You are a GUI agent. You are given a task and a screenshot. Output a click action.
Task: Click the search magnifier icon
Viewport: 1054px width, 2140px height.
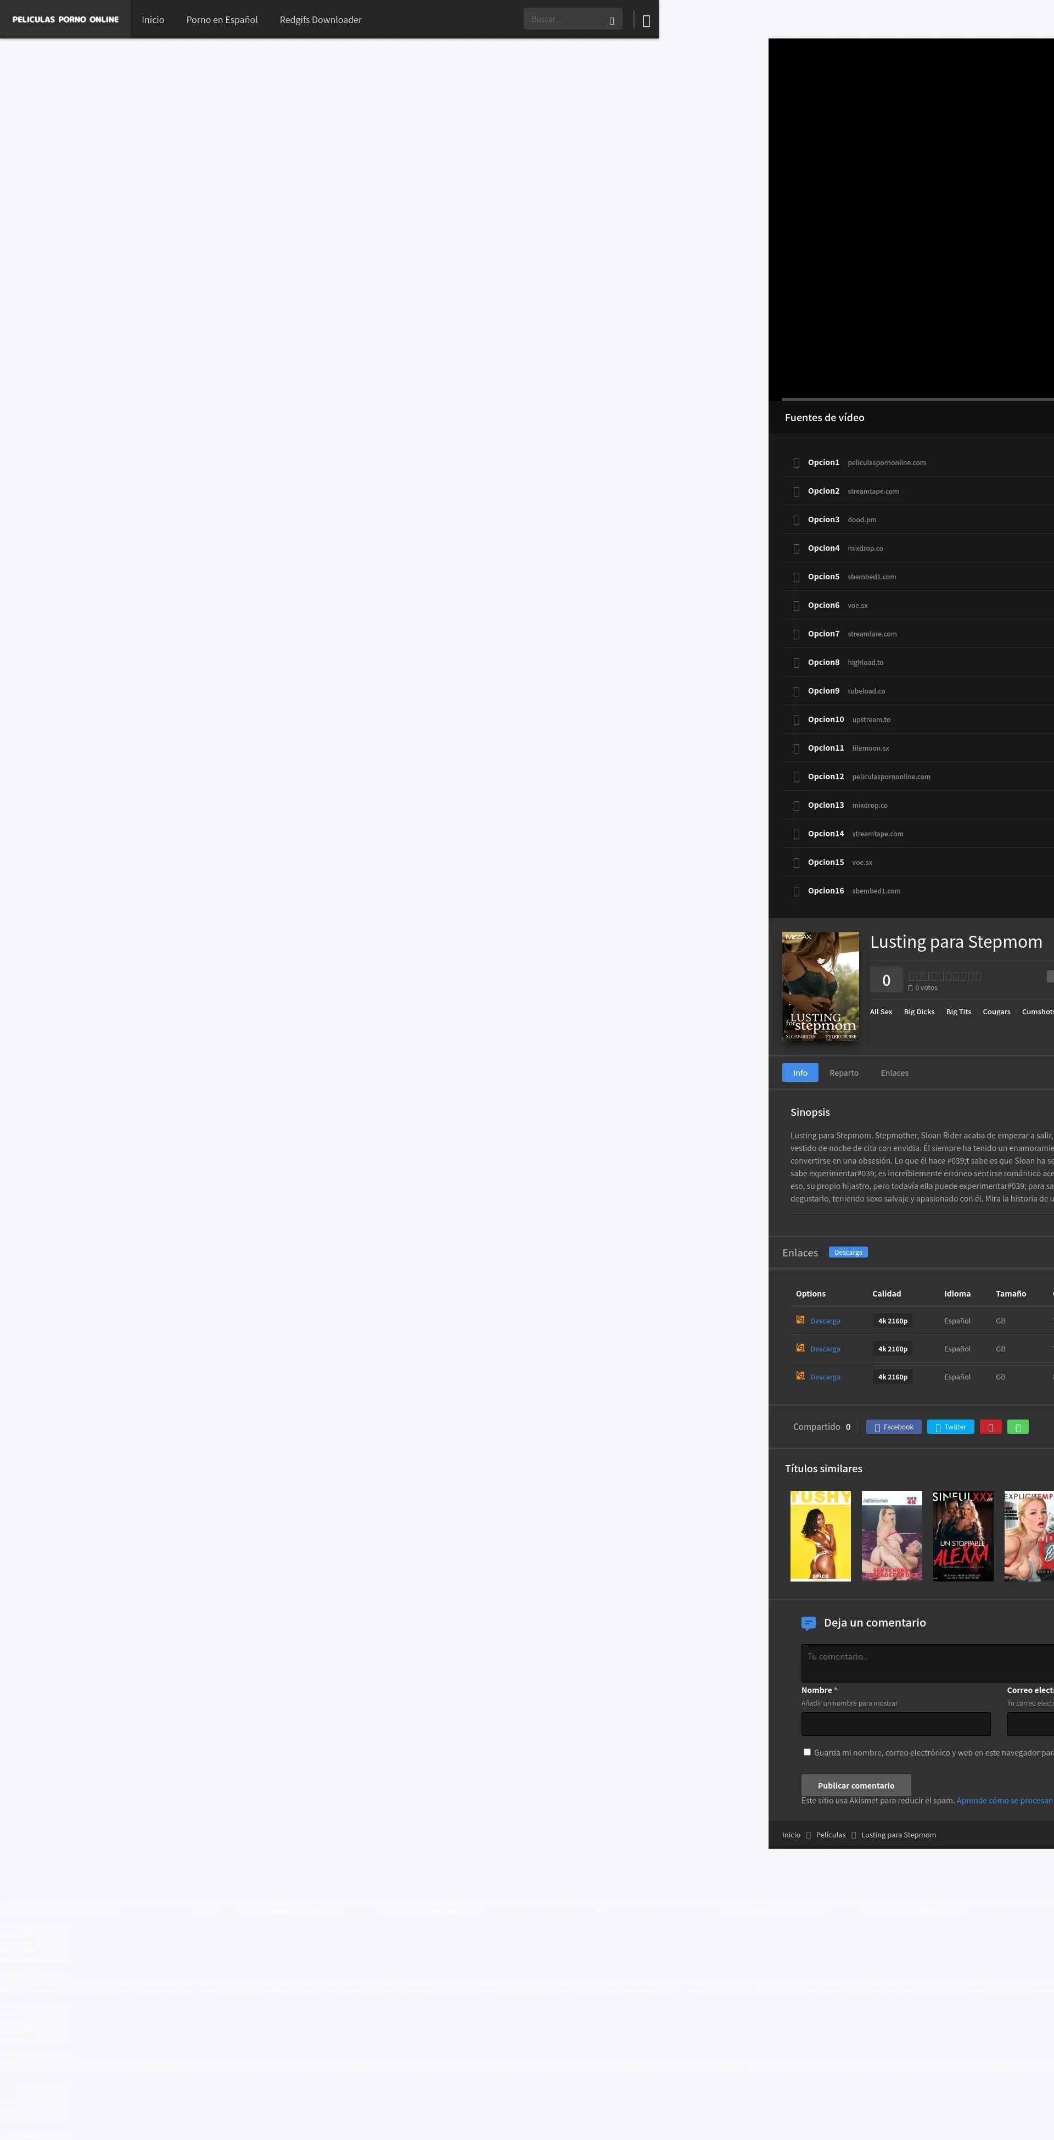(x=612, y=20)
